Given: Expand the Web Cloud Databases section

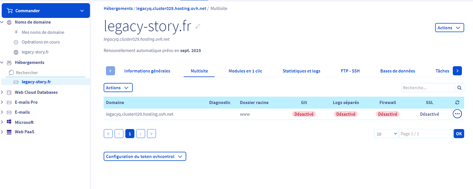Looking at the screenshot, I should pyautogui.click(x=36, y=92).
